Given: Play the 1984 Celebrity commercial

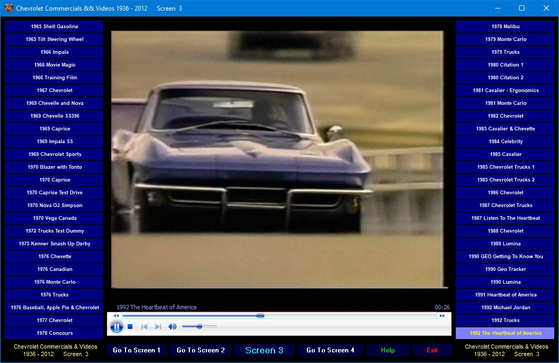Looking at the screenshot, I should [505, 142].
